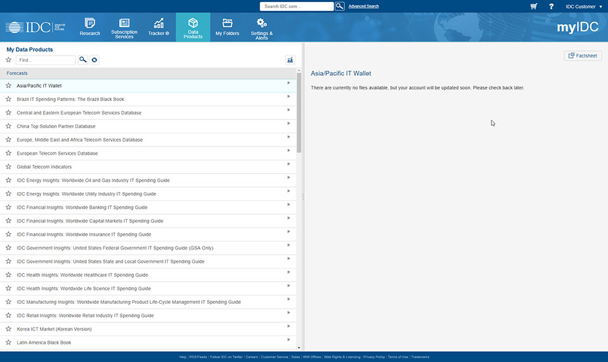Click the Search IDC.com input field
608x362 pixels.
coord(296,6)
